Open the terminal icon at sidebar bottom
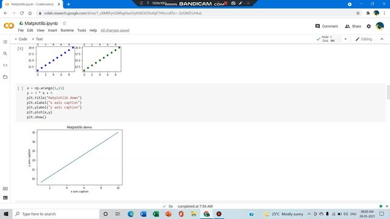This screenshot has width=390, height=219. (5, 198)
